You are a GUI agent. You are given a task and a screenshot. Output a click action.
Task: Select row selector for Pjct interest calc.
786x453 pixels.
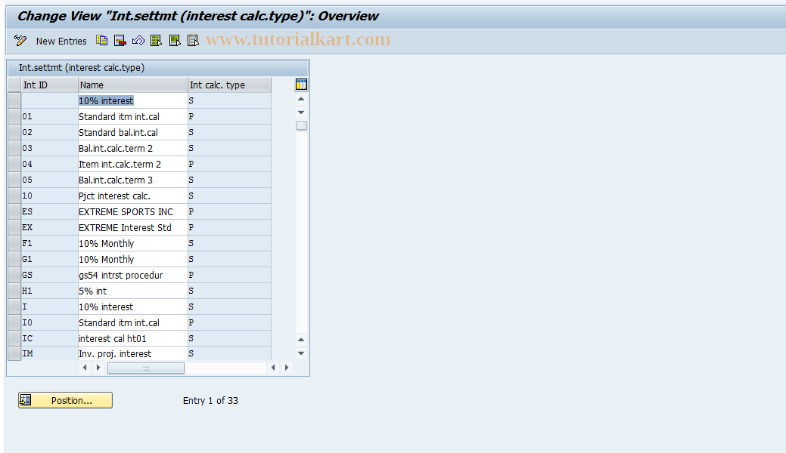click(14, 196)
